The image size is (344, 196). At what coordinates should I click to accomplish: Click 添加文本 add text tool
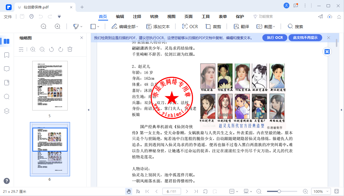point(158,26)
